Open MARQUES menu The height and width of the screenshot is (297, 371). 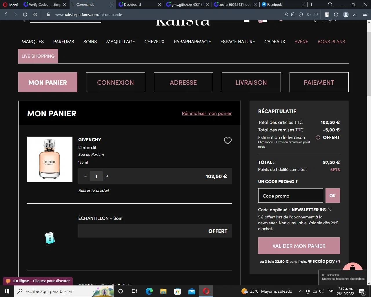33,41
